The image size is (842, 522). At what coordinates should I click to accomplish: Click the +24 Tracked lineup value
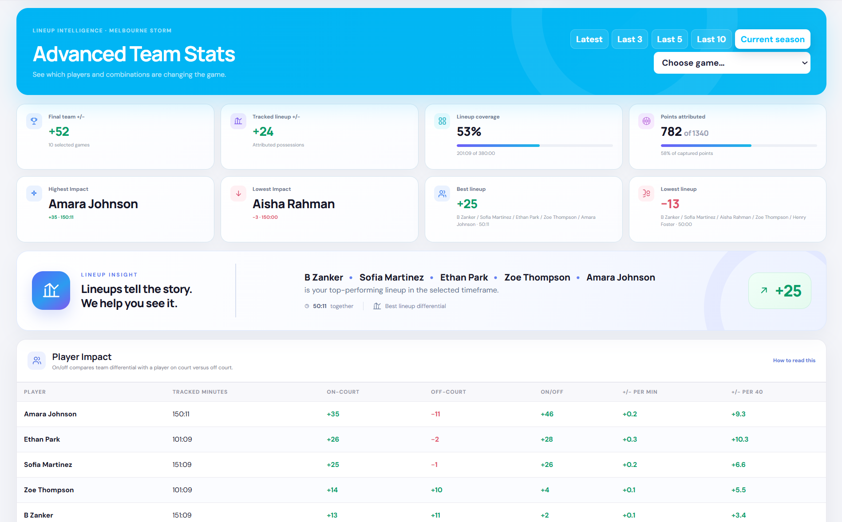(x=263, y=132)
